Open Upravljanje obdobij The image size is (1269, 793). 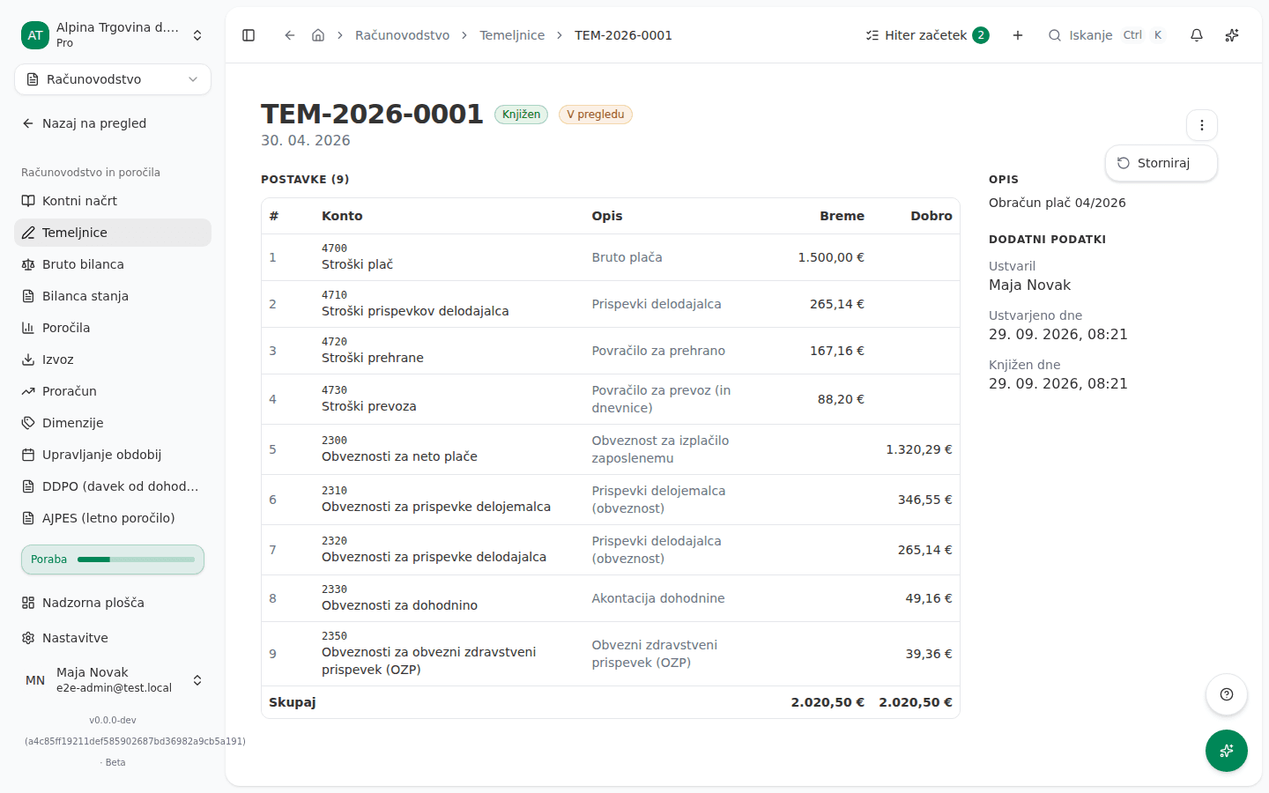(x=113, y=455)
